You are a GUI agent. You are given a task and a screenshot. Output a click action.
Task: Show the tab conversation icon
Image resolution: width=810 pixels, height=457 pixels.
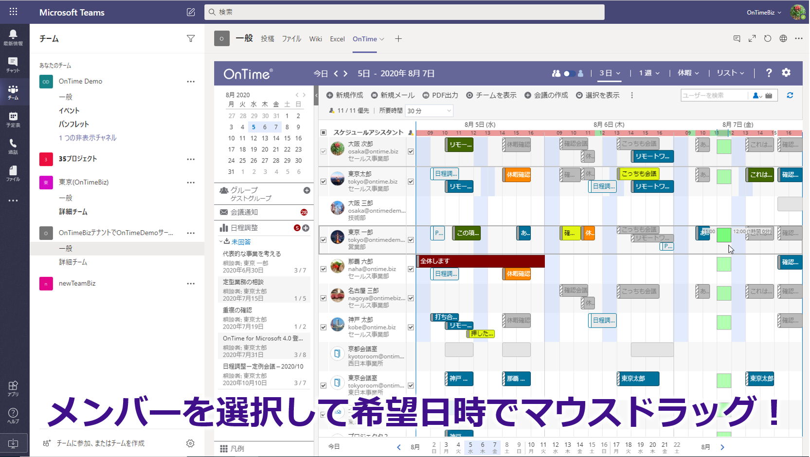click(x=737, y=38)
